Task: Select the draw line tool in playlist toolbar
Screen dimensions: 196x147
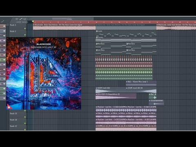Action: 21,19
